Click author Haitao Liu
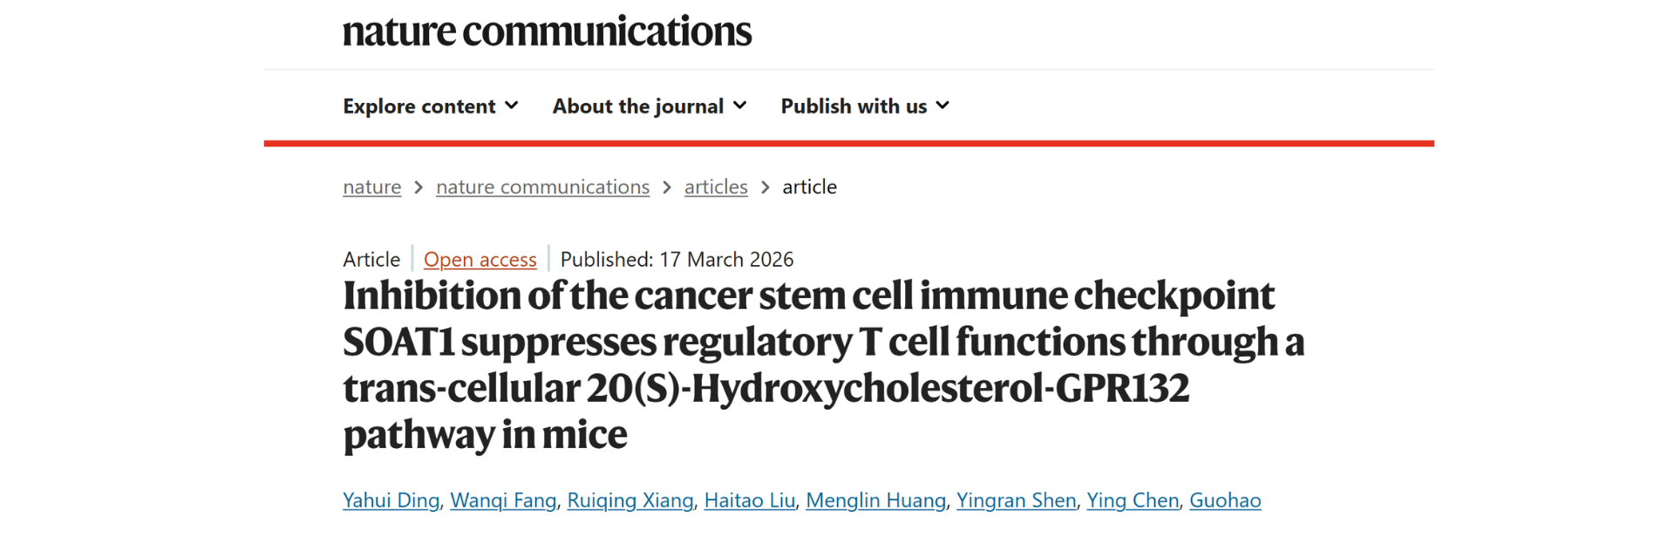This screenshot has width=1674, height=544. [750, 500]
